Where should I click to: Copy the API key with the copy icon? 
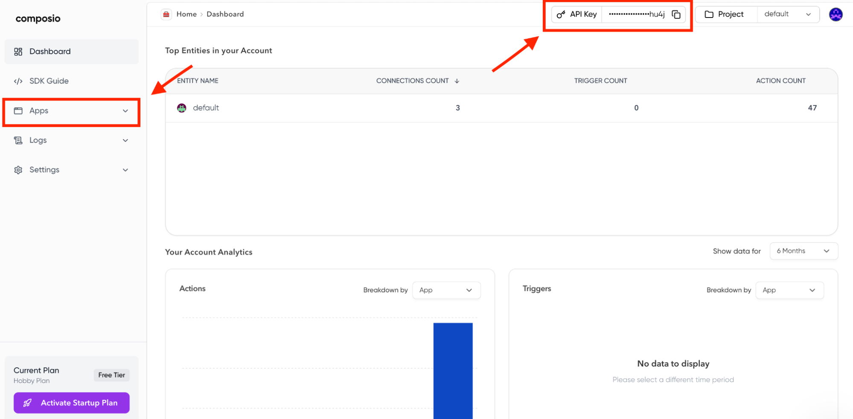677,14
